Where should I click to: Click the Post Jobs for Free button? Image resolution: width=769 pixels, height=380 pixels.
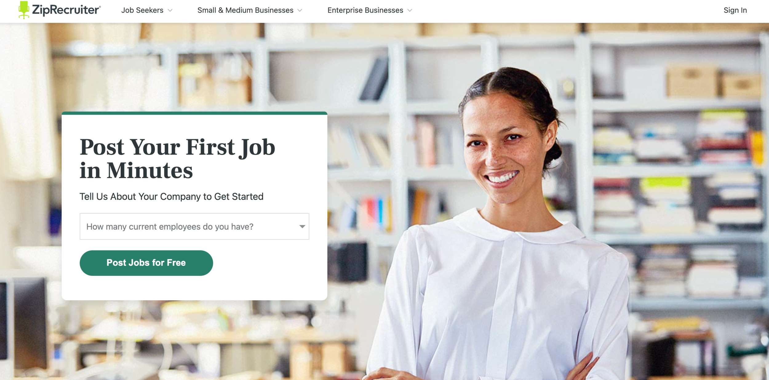pos(146,263)
